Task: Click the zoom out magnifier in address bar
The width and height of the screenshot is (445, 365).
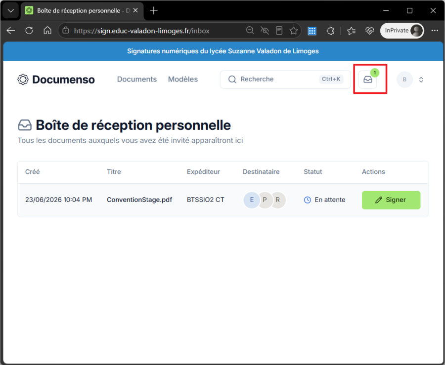Action: coord(250,31)
